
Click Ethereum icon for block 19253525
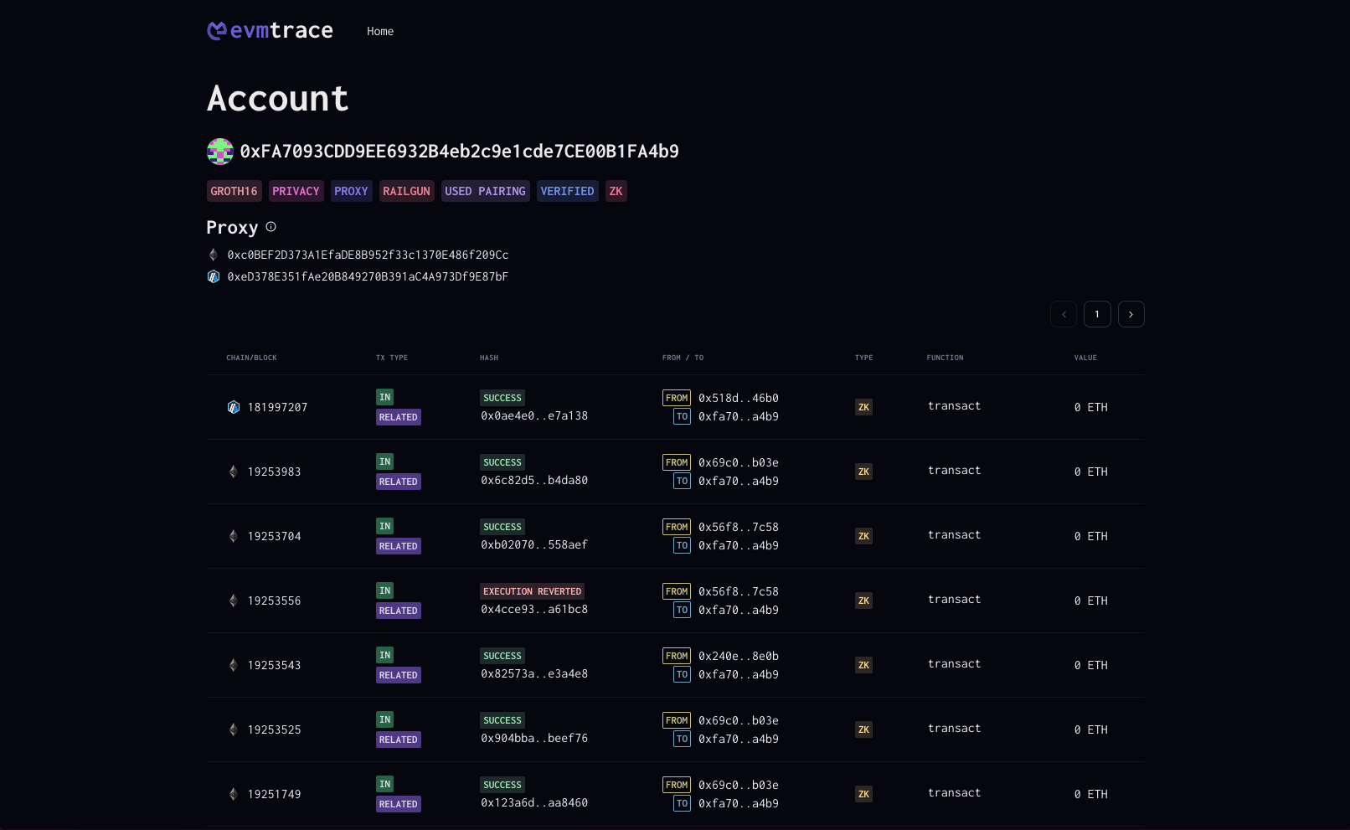(234, 729)
